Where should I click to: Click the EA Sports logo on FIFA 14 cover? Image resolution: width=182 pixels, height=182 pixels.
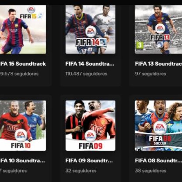(x=91, y=31)
